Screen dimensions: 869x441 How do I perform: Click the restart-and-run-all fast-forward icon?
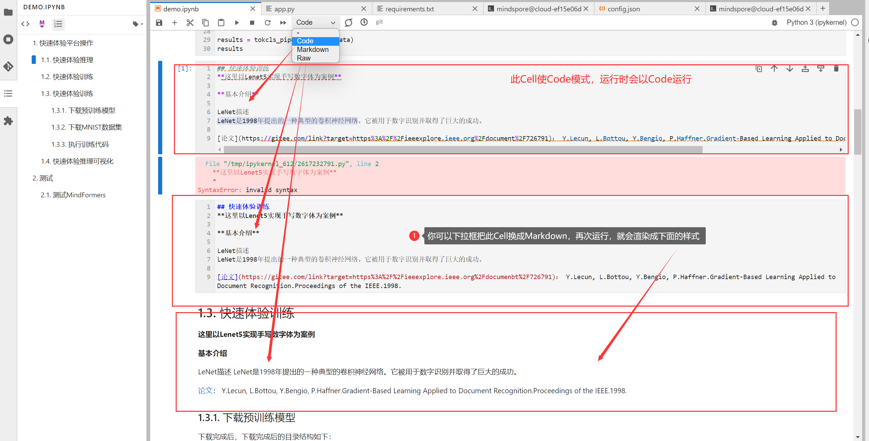(283, 23)
